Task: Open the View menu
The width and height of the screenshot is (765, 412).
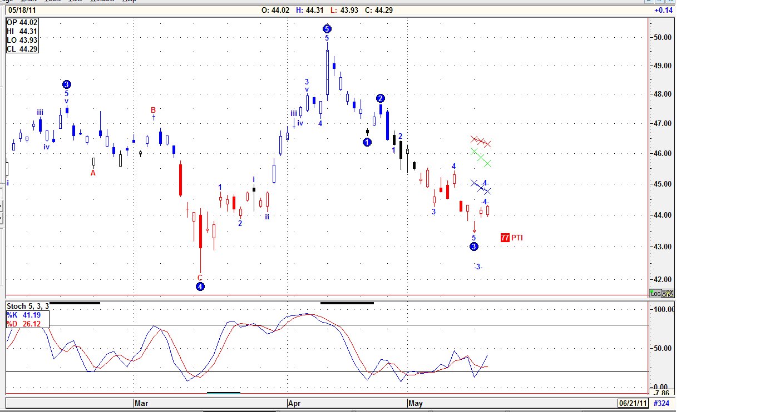Action: pyautogui.click(x=75, y=2)
